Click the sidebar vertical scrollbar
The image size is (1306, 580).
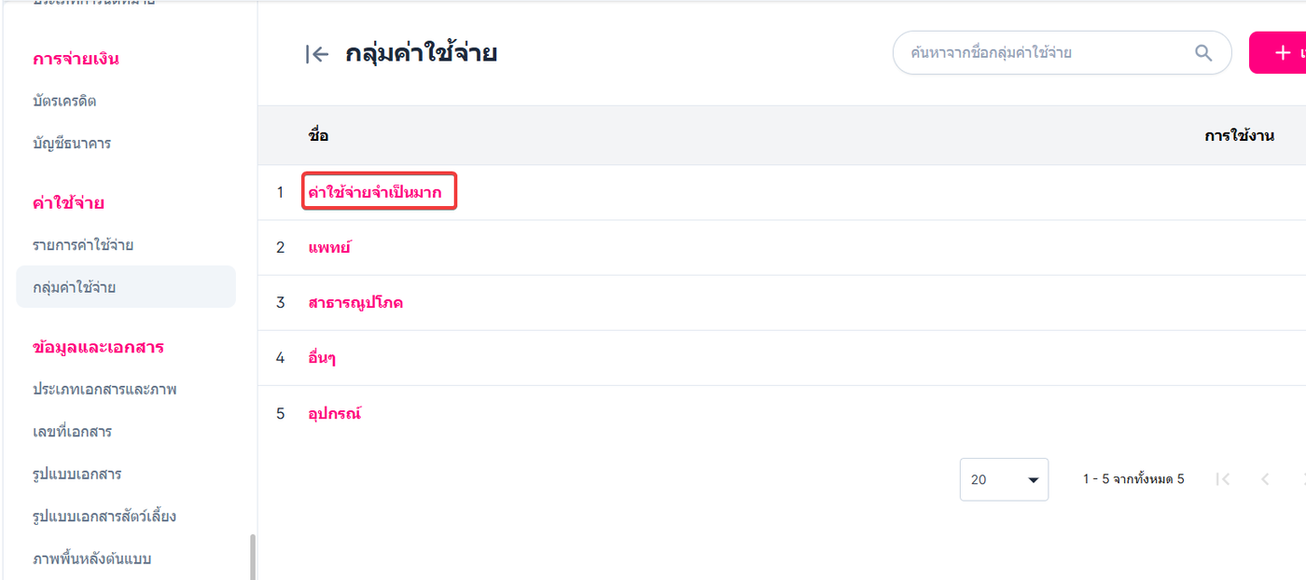pos(251,556)
